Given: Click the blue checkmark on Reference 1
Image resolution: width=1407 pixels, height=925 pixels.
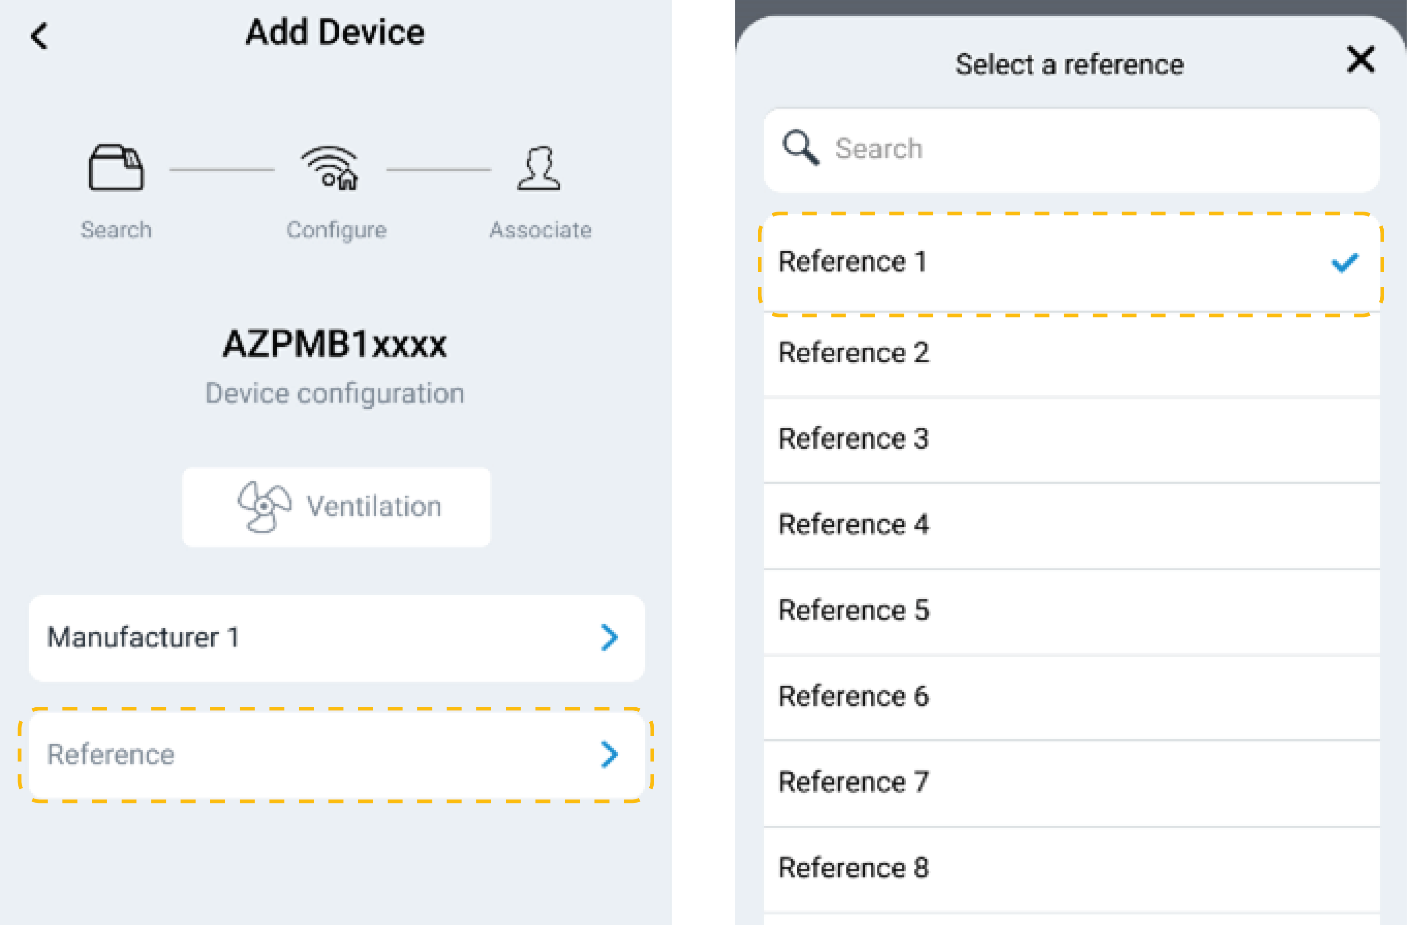Looking at the screenshot, I should tap(1344, 262).
